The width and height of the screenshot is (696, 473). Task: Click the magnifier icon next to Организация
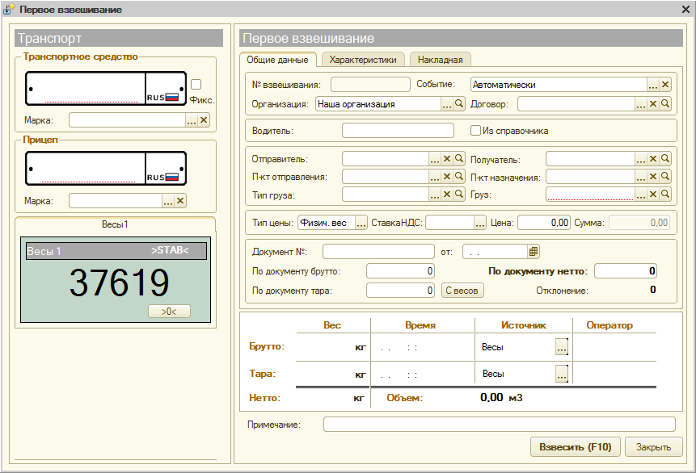[459, 104]
